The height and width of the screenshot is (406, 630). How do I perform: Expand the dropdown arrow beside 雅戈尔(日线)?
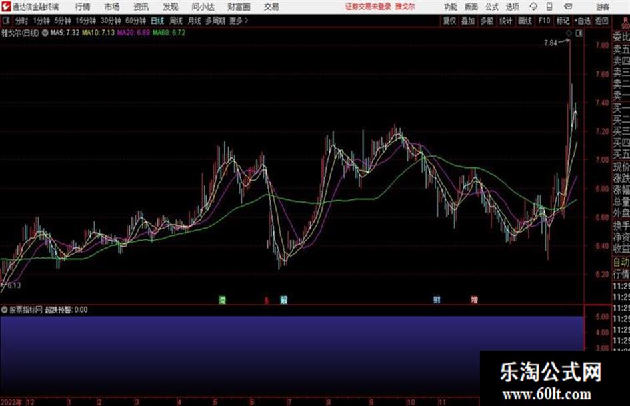tap(45, 33)
